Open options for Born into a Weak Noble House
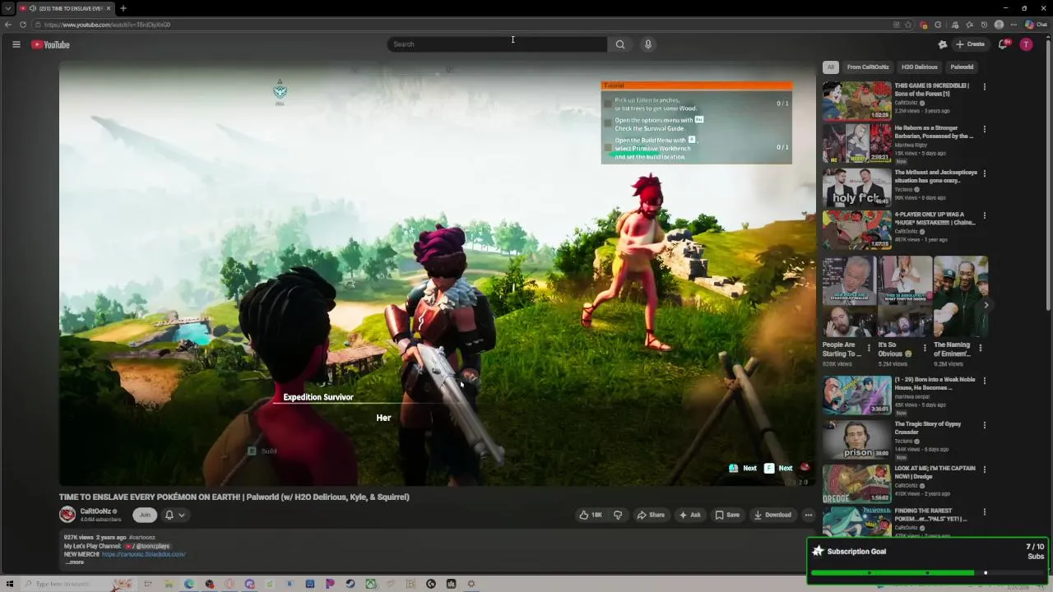Viewport: 1053px width, 592px height. click(984, 381)
